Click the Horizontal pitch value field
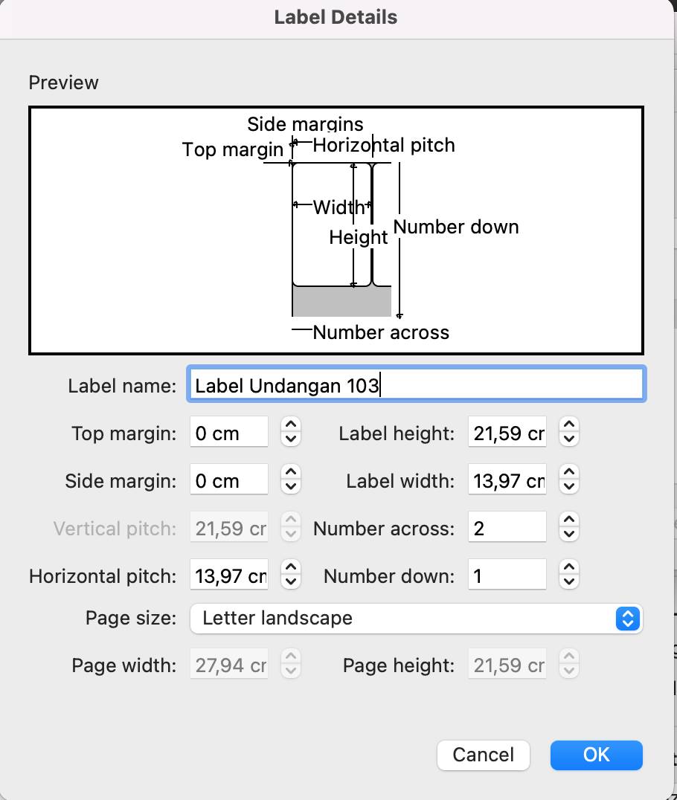Viewport: 677px width, 800px height. (228, 575)
